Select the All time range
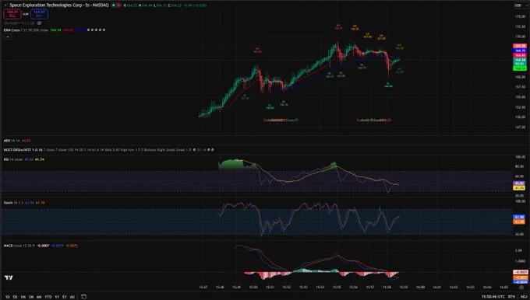 point(72,297)
